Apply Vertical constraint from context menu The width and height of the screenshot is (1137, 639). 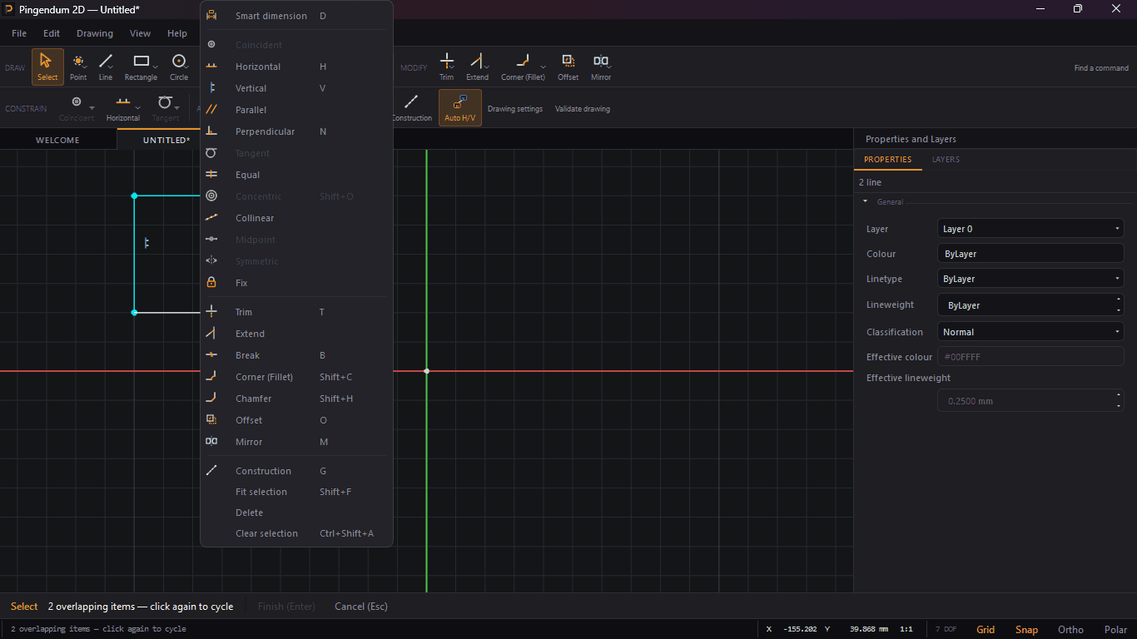pos(296,88)
